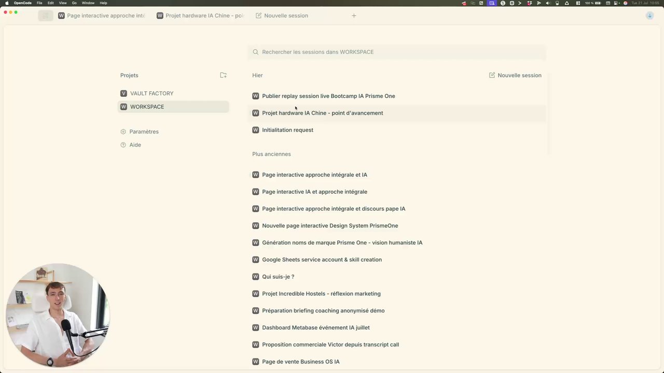Click the Nouvelle session compose icon in list header
664x373 pixels.
pyautogui.click(x=492, y=75)
